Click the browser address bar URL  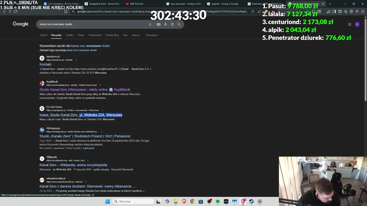click(163, 11)
